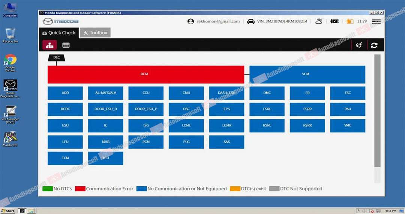The image size is (405, 214).
Task: Select the TCU module
Action: coord(106,158)
